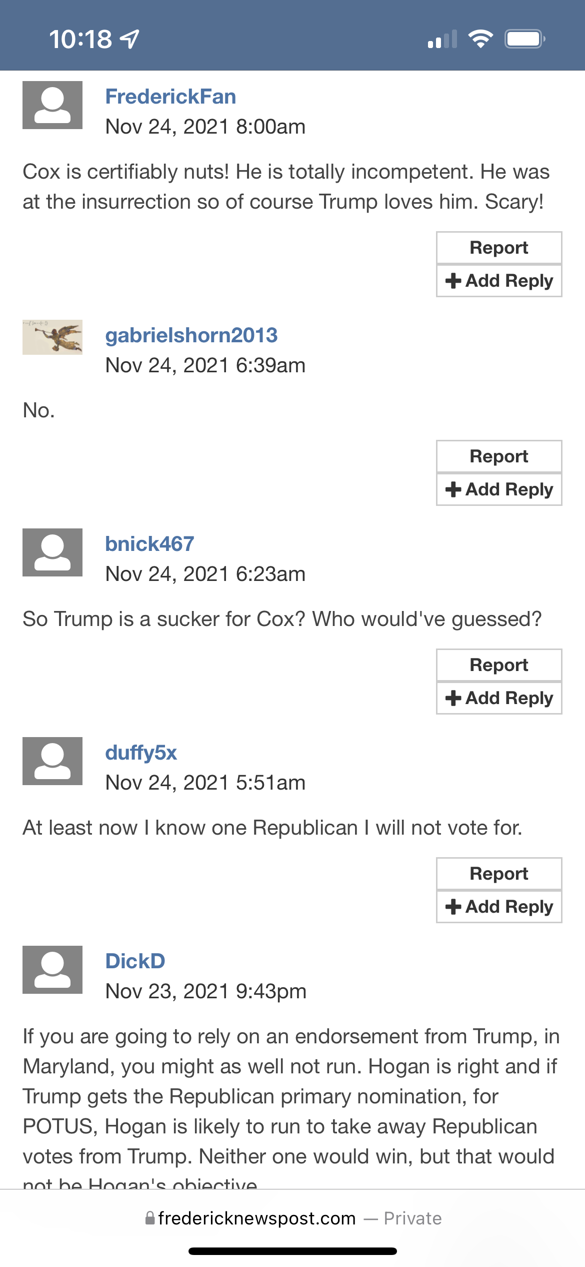Tap the fredericknewspost.com address bar
This screenshot has height=1267, width=585.
[292, 1218]
